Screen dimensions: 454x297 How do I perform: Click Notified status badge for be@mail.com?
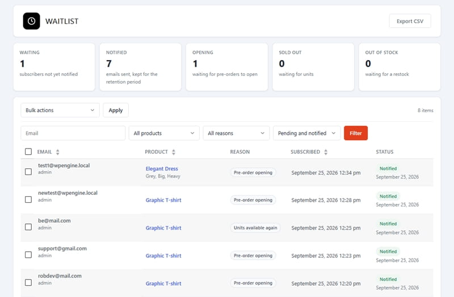click(388, 224)
